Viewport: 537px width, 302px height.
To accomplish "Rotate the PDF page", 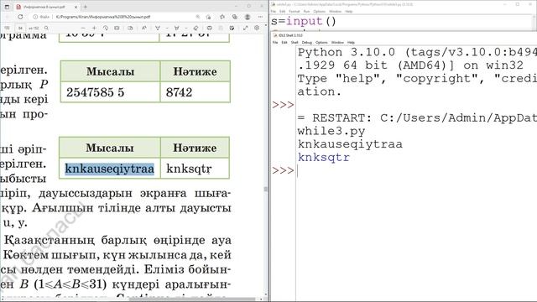I will coord(106,28).
